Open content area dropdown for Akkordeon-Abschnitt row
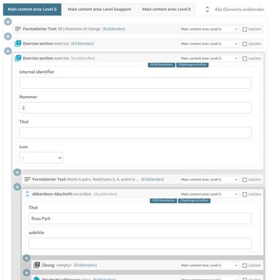The height and width of the screenshot is (280, 270). coord(209,194)
